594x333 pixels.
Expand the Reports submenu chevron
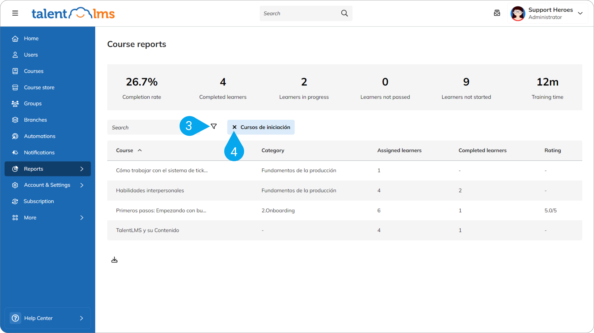point(82,169)
